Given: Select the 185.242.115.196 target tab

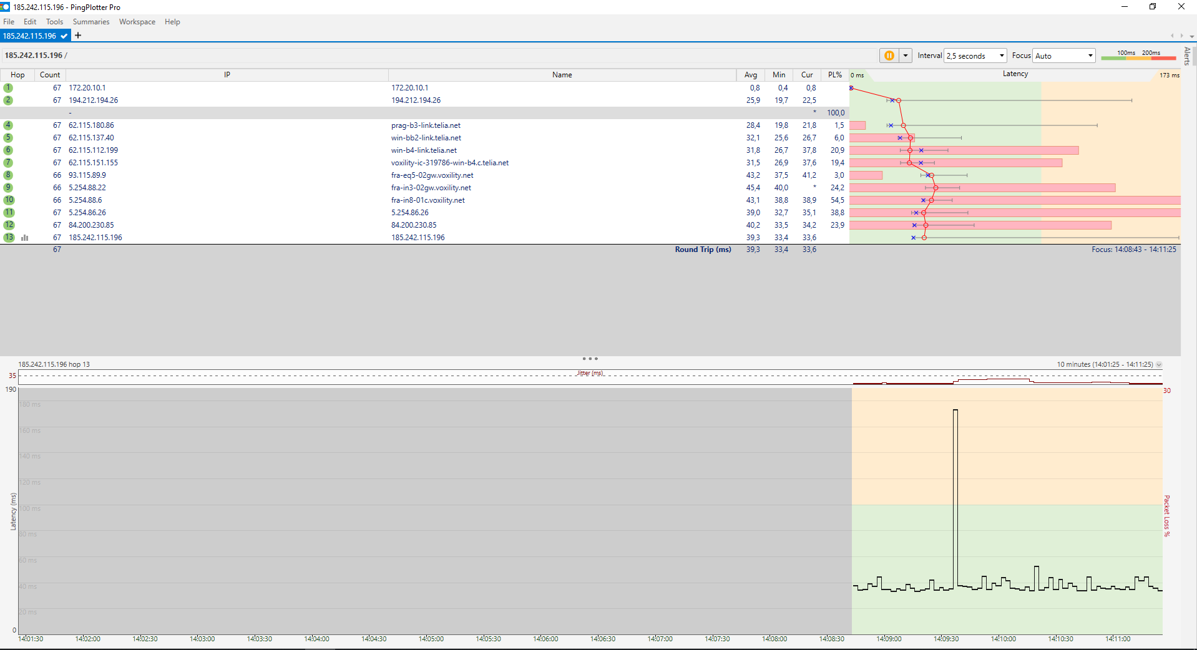Looking at the screenshot, I should tap(30, 36).
